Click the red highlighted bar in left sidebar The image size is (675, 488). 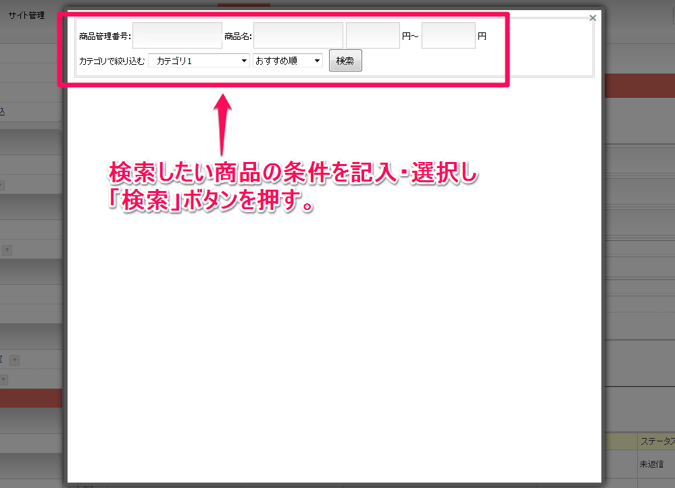pos(30,398)
